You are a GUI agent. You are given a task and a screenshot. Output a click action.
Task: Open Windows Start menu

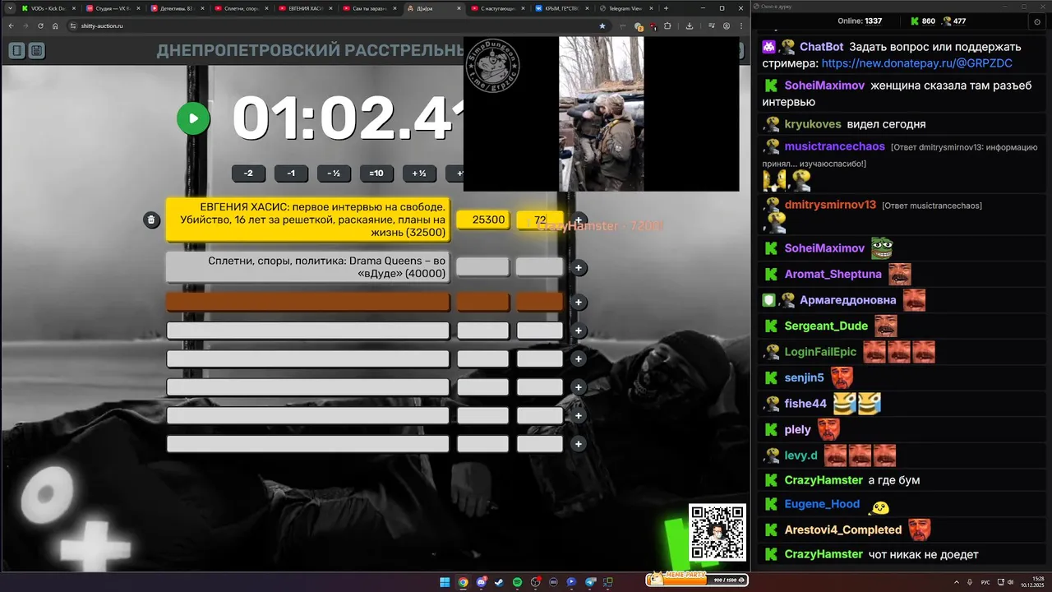[x=445, y=582]
